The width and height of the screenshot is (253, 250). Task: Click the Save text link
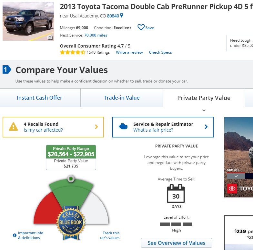[x=150, y=28]
